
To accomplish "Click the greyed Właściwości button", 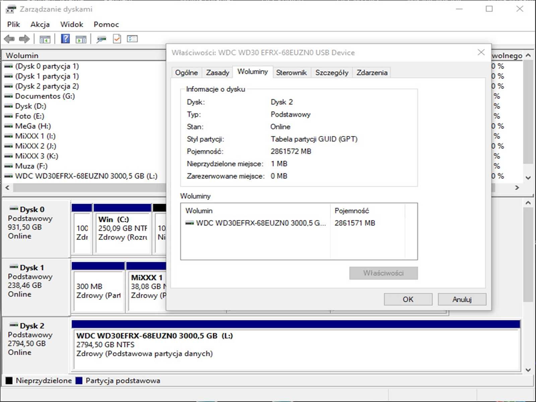I will (384, 273).
